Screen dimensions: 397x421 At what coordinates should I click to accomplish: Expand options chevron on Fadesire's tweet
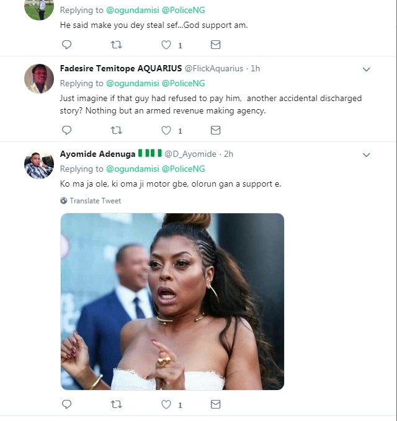[366, 69]
